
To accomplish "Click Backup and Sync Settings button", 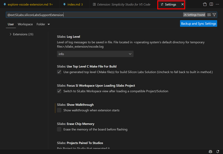I will click(198, 23).
